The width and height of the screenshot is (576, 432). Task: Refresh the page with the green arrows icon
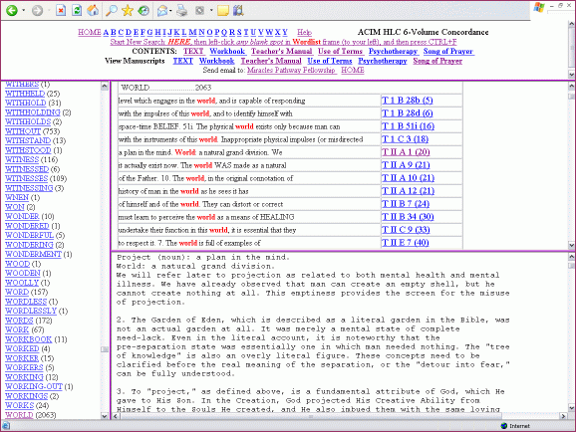coord(77,10)
